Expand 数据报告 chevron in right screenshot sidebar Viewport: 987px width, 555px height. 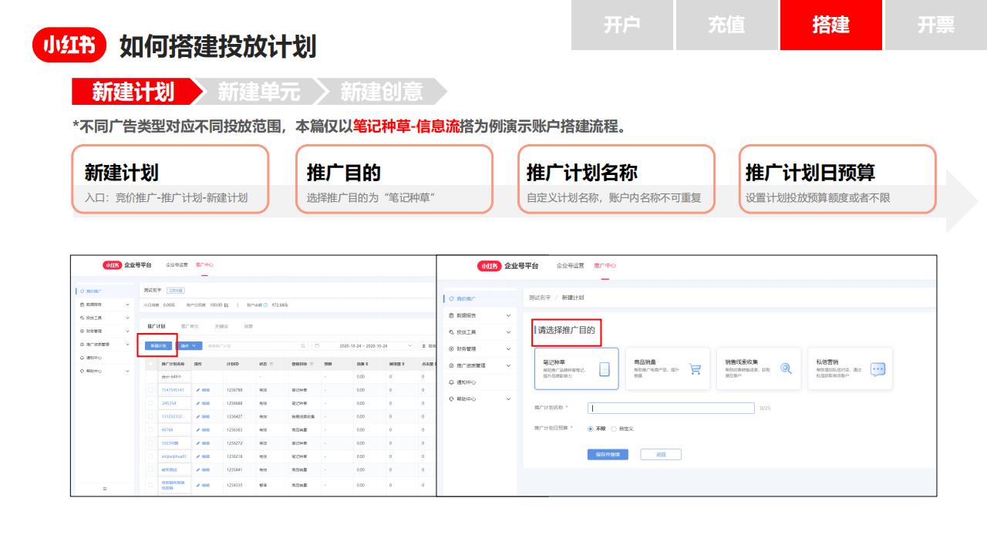click(x=508, y=315)
